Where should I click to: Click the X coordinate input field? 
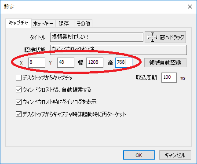point(36,62)
